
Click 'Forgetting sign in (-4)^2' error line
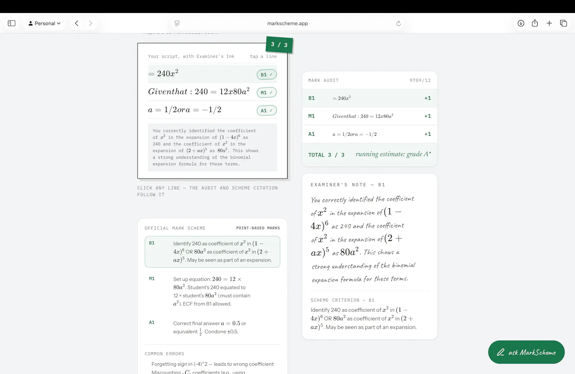click(212, 364)
